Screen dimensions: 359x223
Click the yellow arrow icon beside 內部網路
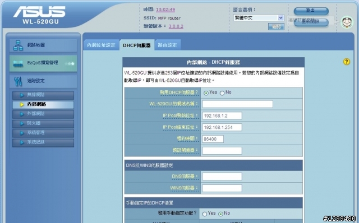click(22, 105)
